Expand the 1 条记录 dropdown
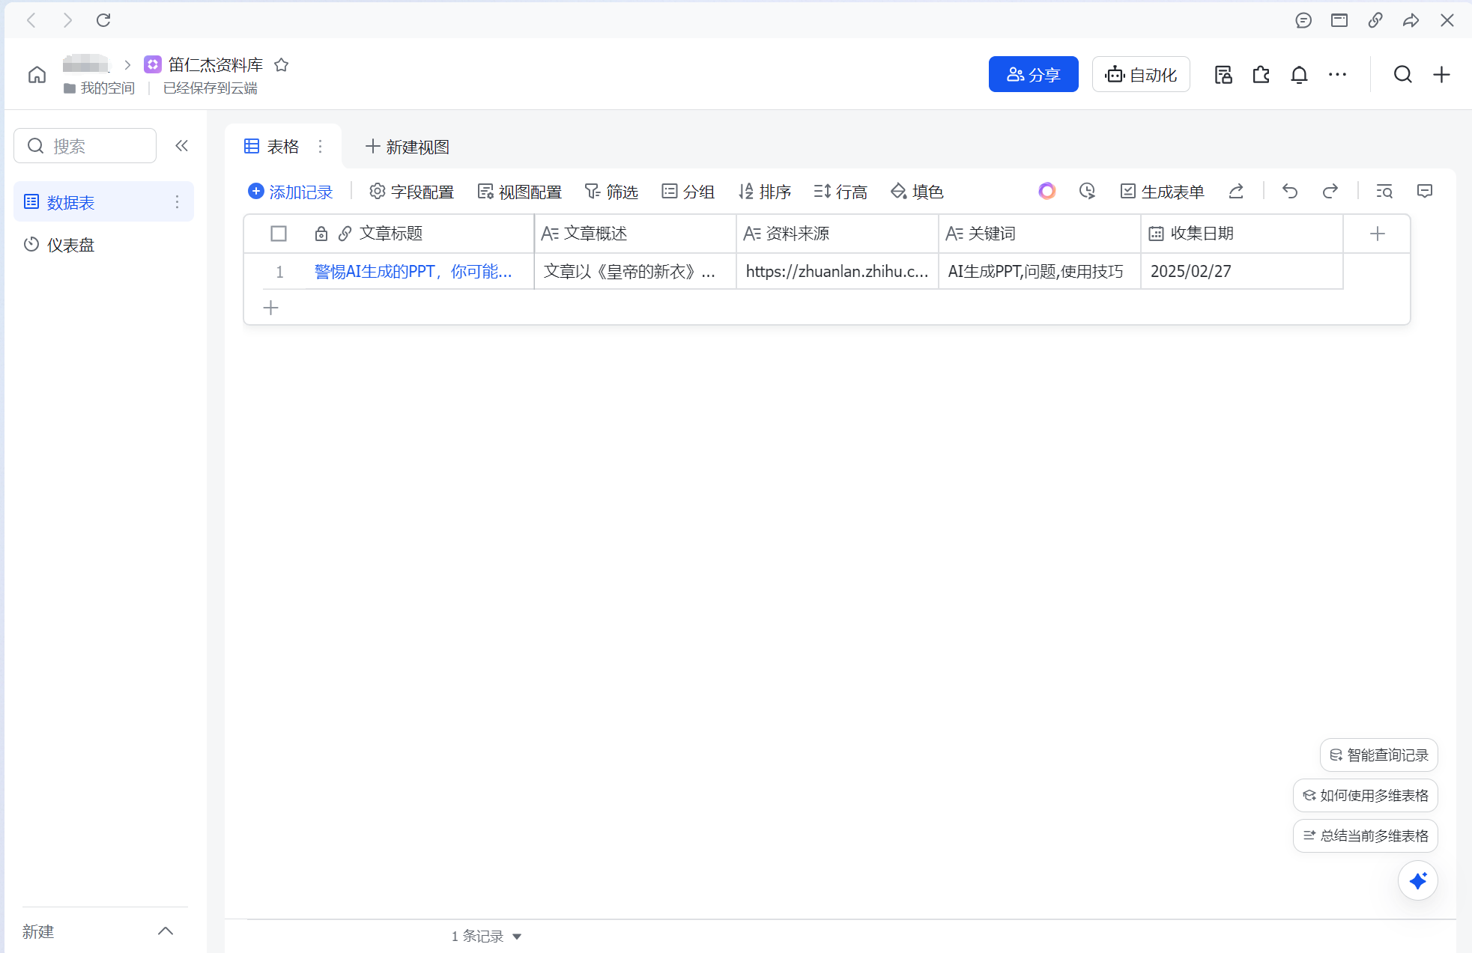This screenshot has height=953, width=1472. click(x=517, y=937)
